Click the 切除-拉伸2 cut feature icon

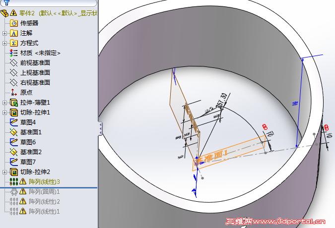[14, 172]
